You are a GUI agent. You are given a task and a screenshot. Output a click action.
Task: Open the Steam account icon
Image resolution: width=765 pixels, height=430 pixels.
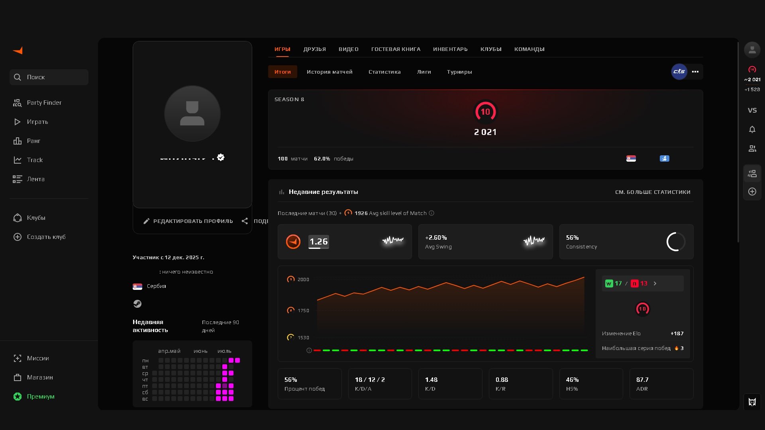click(x=137, y=304)
